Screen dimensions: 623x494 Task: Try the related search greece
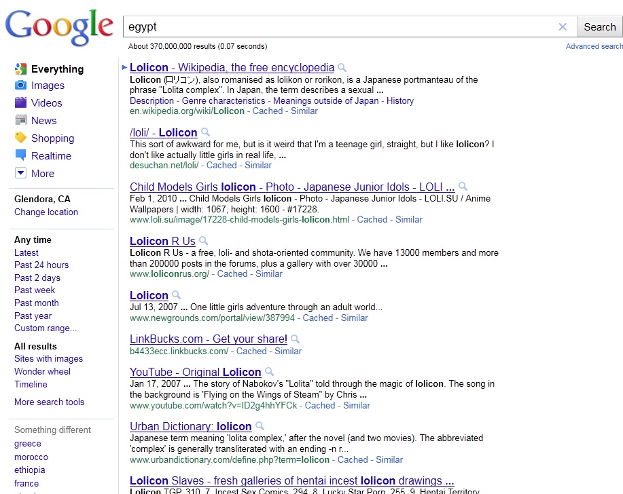pos(27,444)
